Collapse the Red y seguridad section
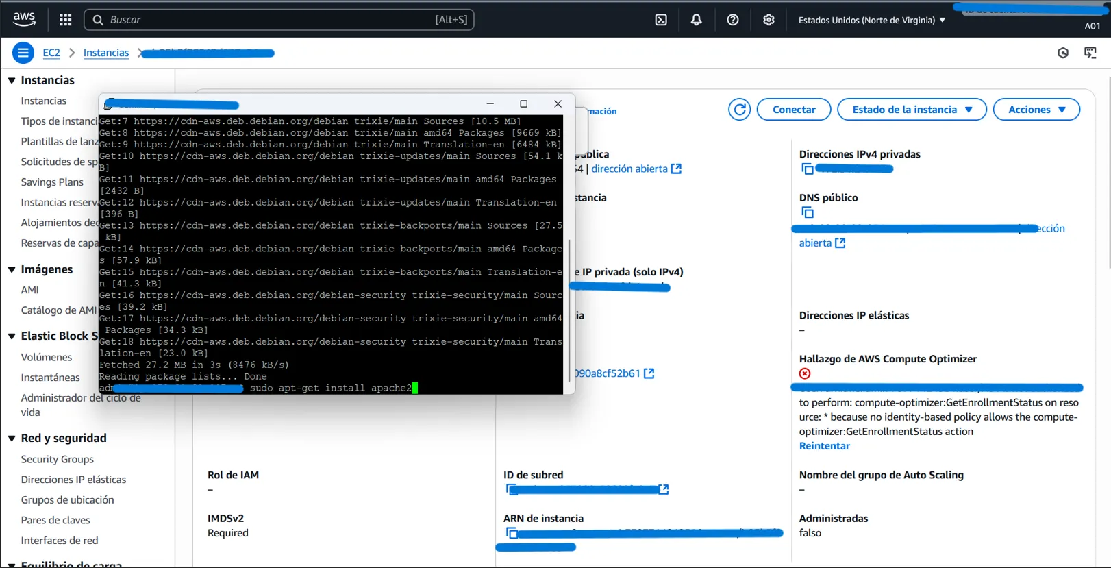This screenshot has width=1111, height=568. coord(12,439)
